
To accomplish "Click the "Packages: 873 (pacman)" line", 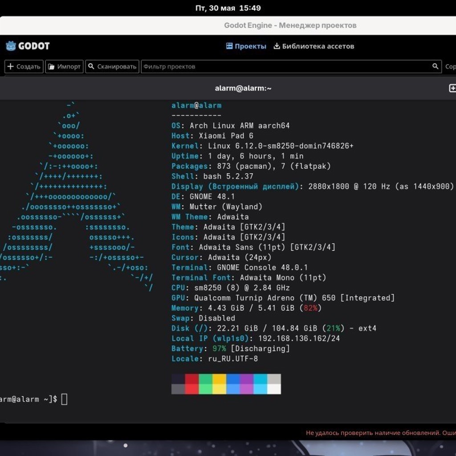I will (251, 167).
